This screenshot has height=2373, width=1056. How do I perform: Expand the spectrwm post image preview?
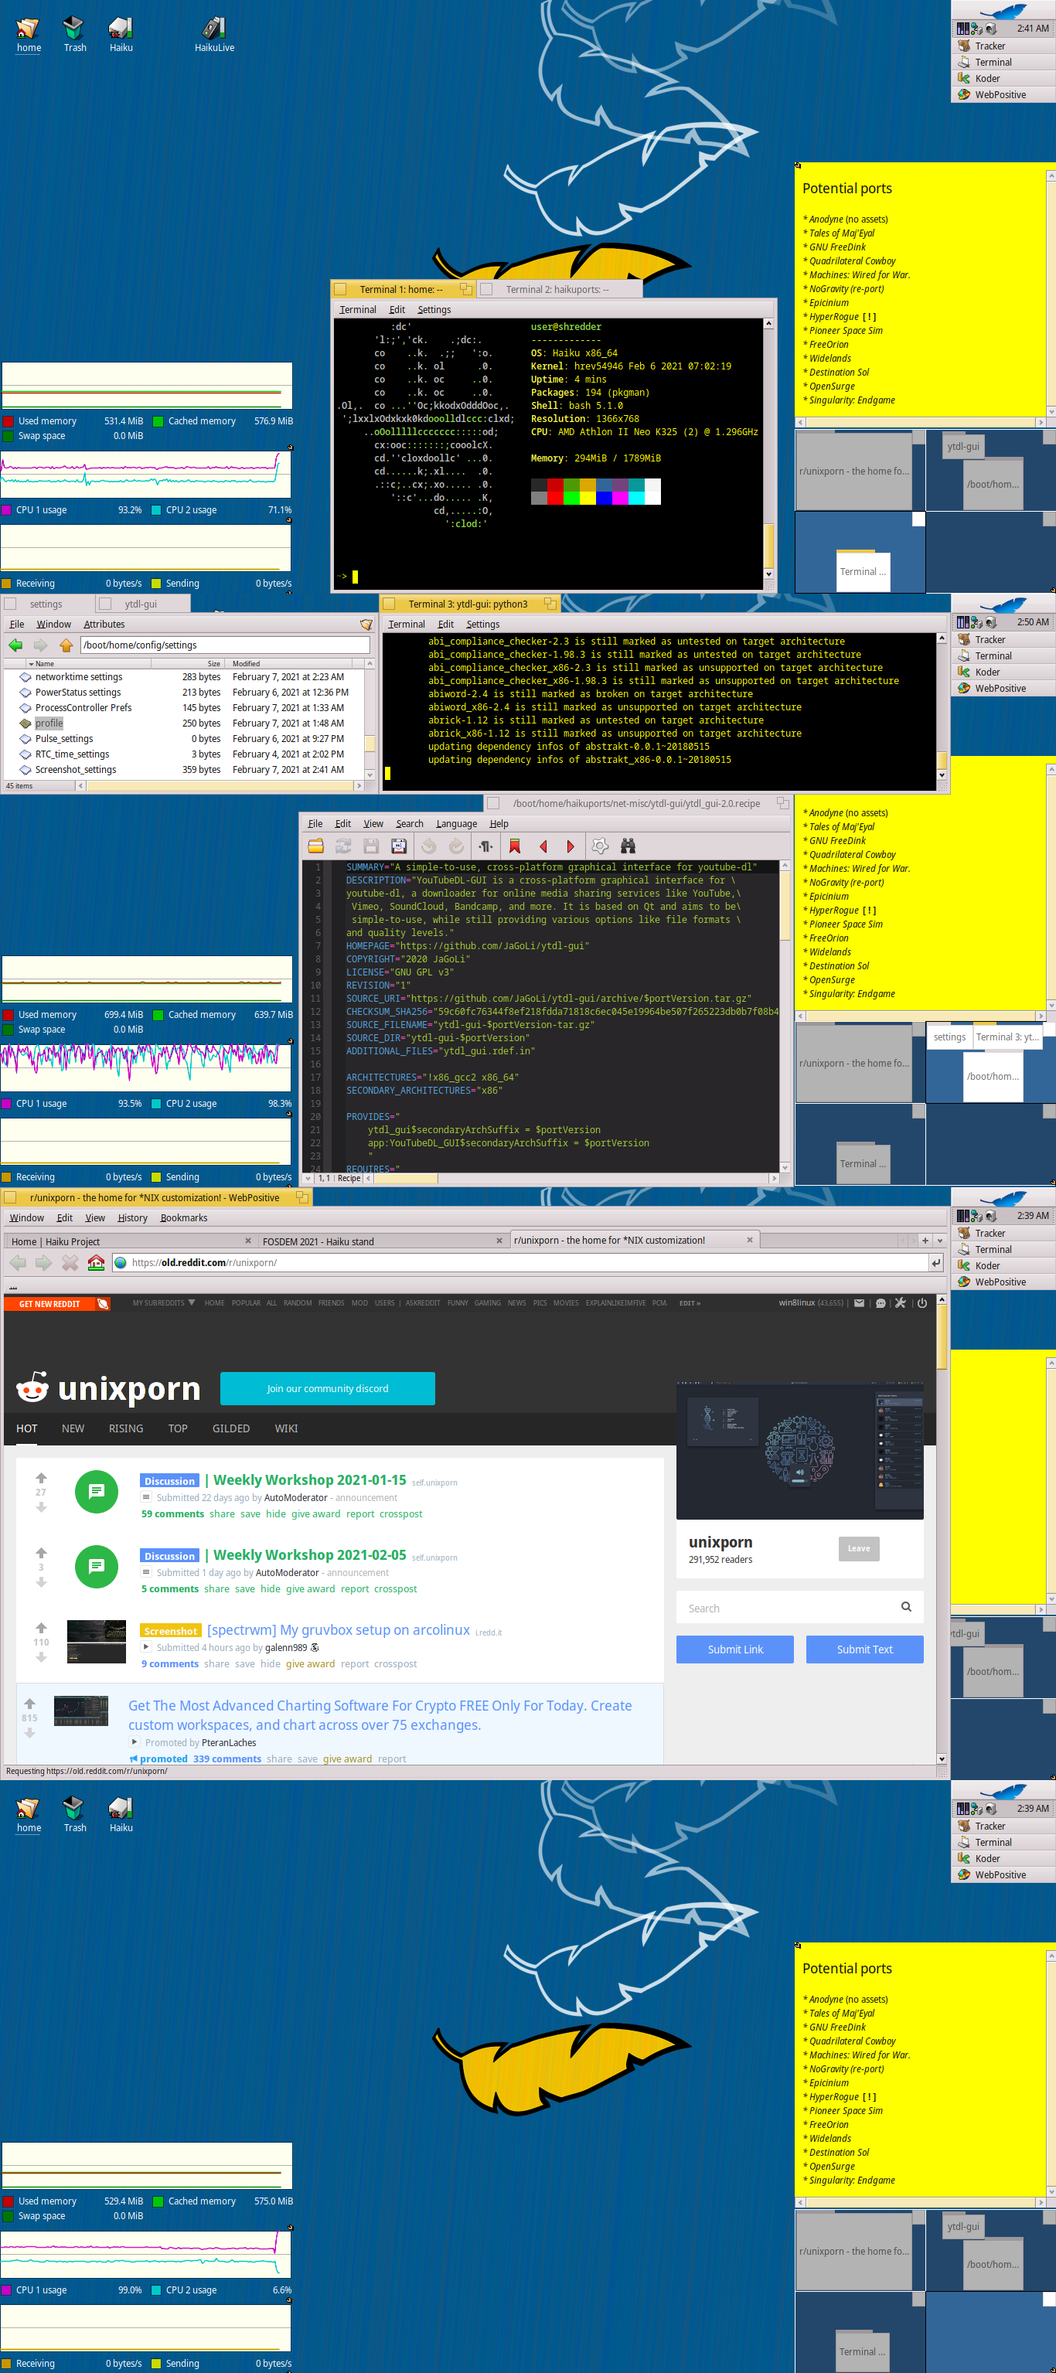click(x=145, y=1647)
